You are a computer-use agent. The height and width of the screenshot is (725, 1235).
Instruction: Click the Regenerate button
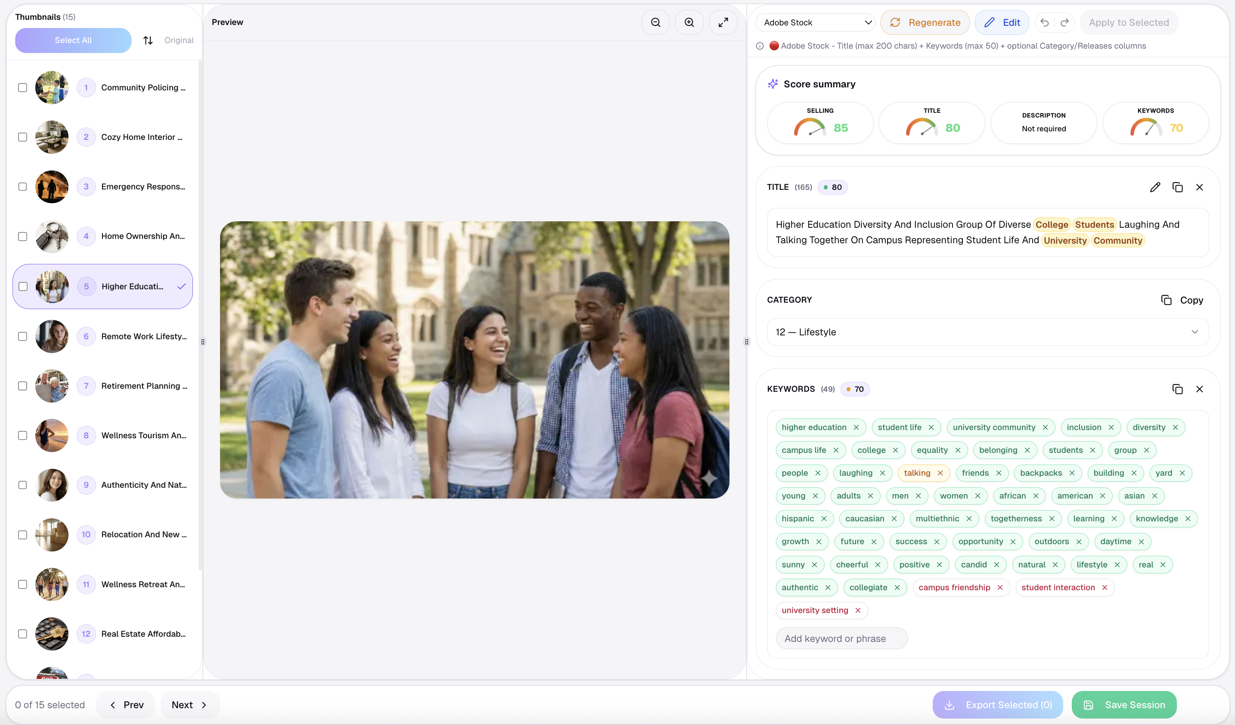tap(925, 22)
